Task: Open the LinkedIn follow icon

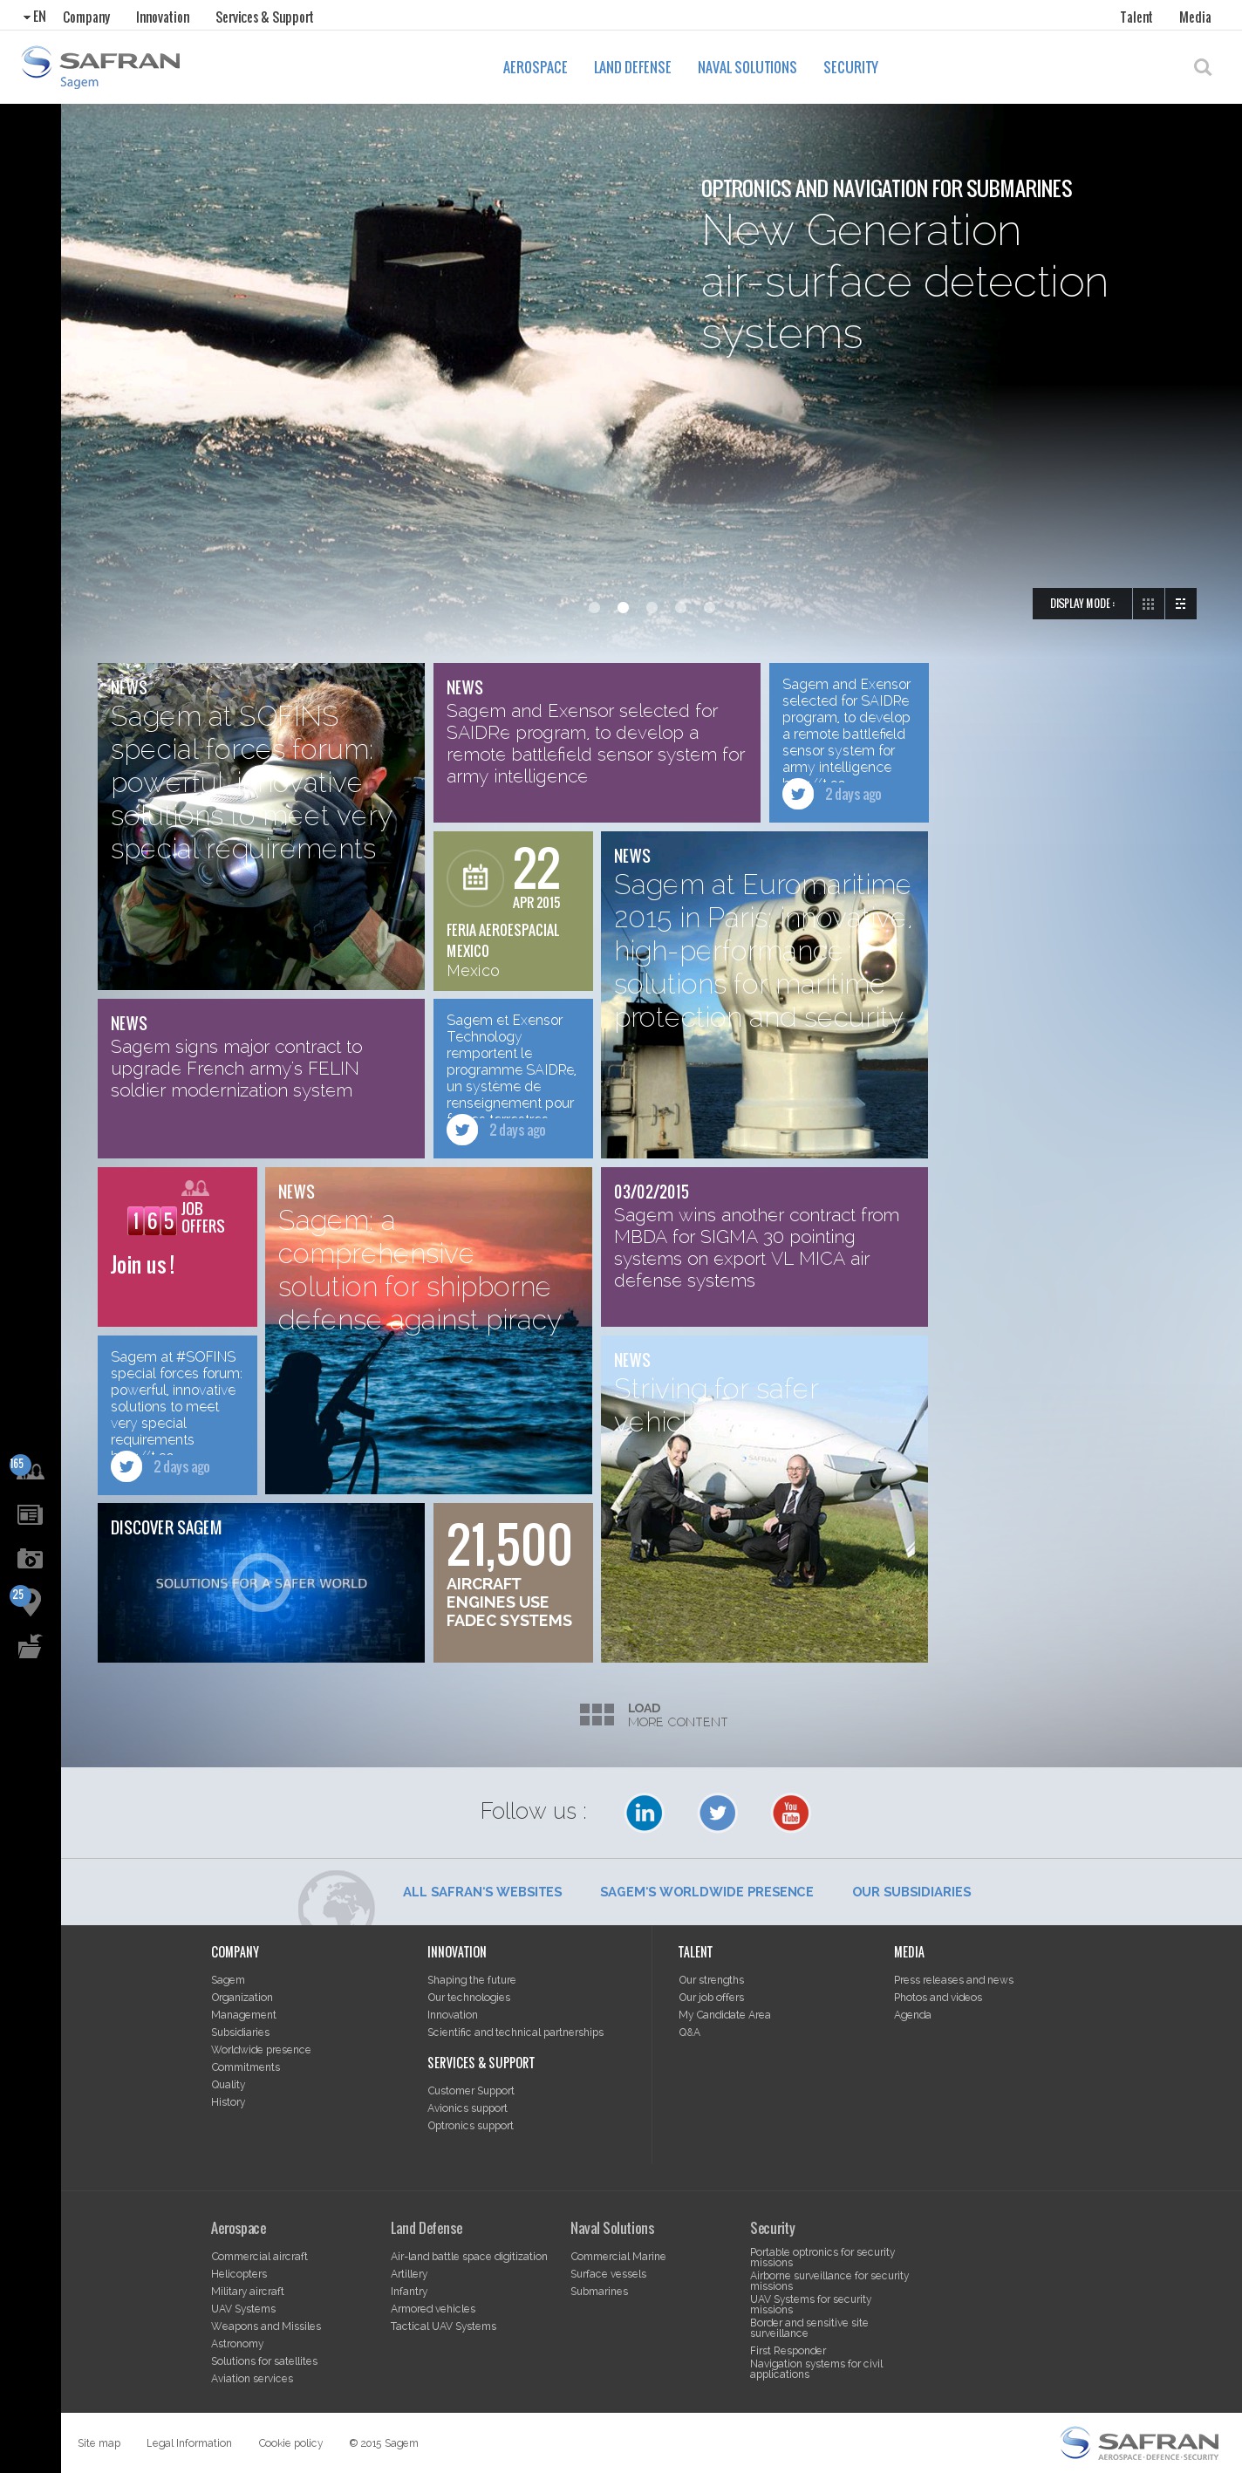Action: [644, 1812]
